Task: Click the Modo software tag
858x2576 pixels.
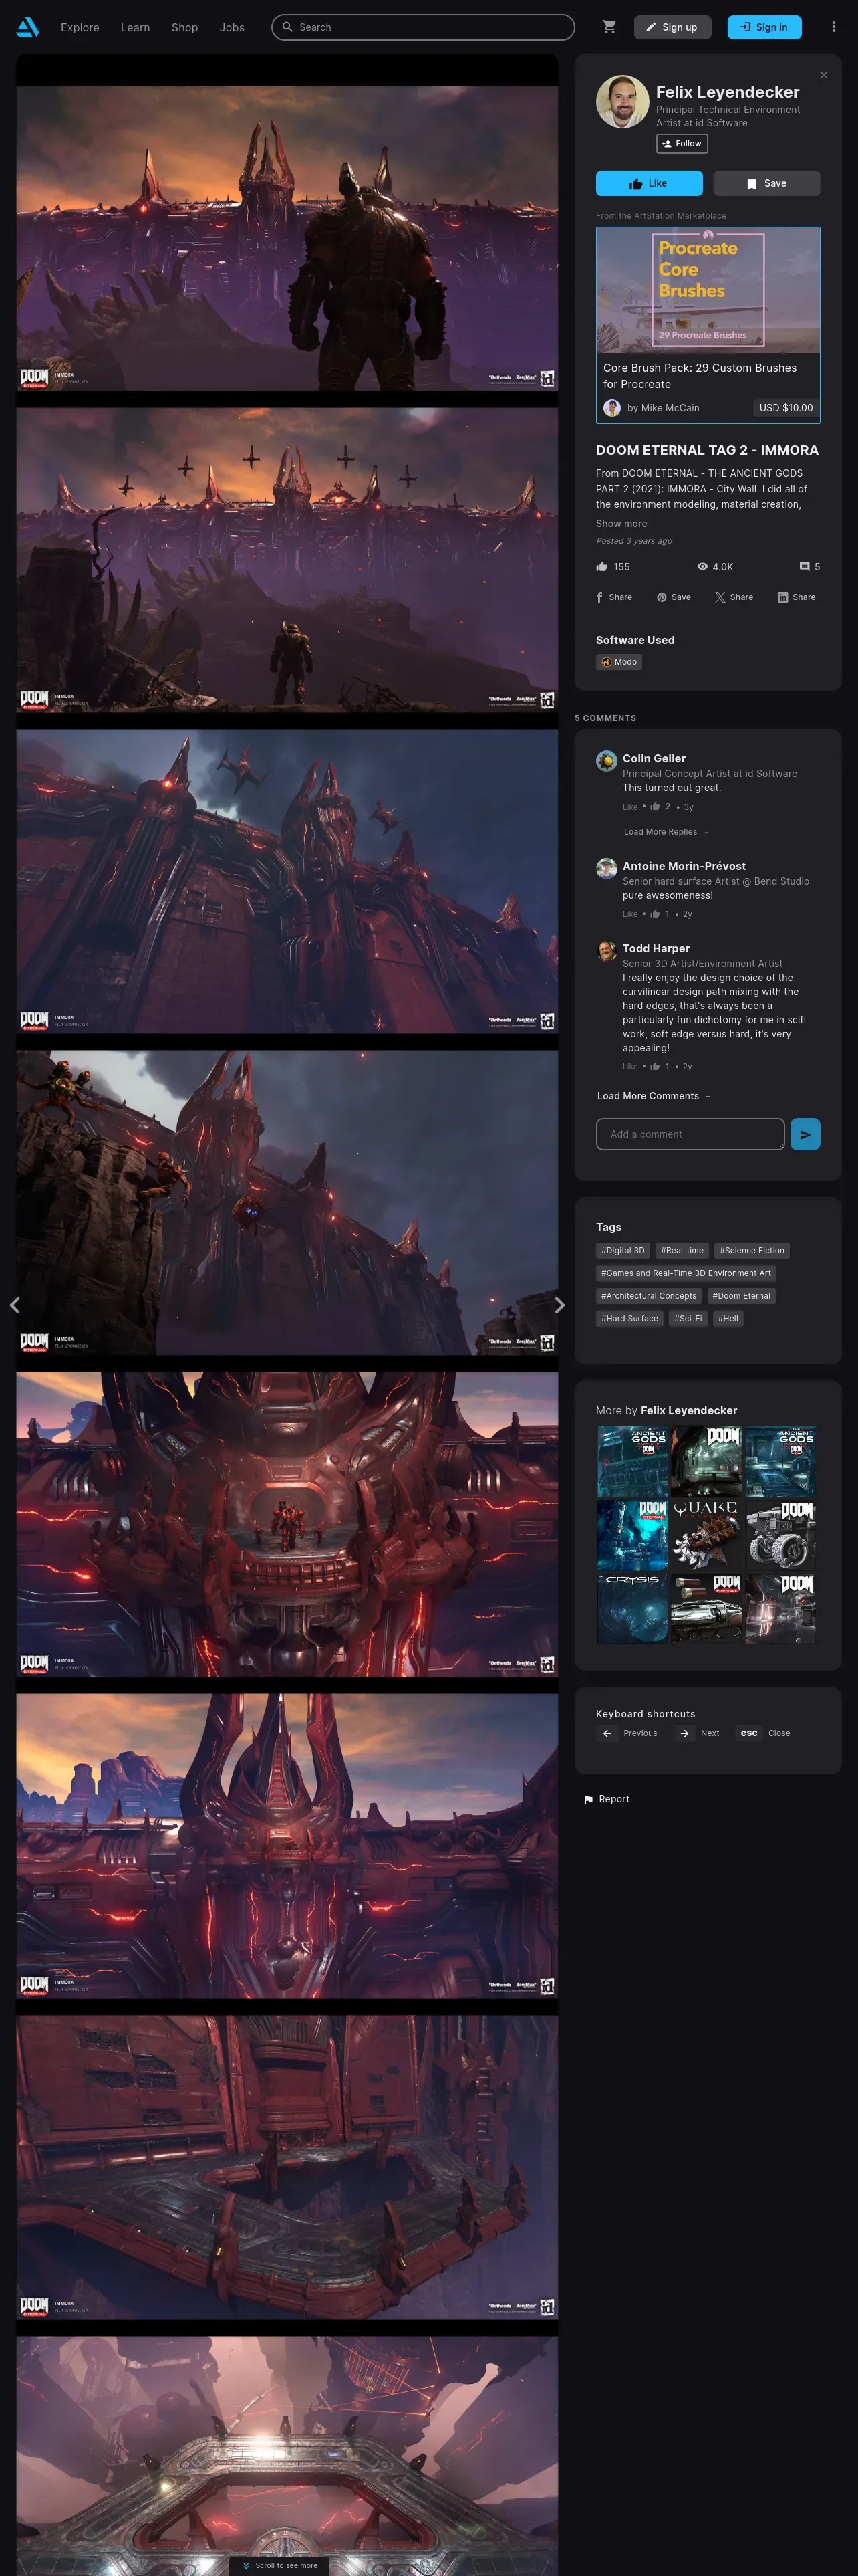Action: (619, 662)
